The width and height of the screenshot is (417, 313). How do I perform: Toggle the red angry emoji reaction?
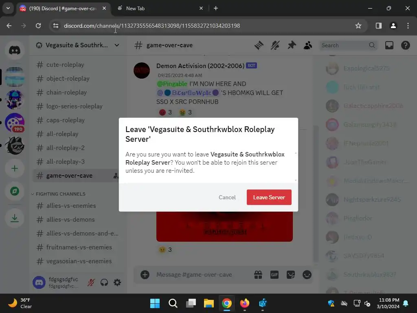click(x=165, y=112)
